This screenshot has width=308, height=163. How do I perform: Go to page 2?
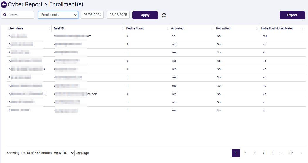point(245,153)
